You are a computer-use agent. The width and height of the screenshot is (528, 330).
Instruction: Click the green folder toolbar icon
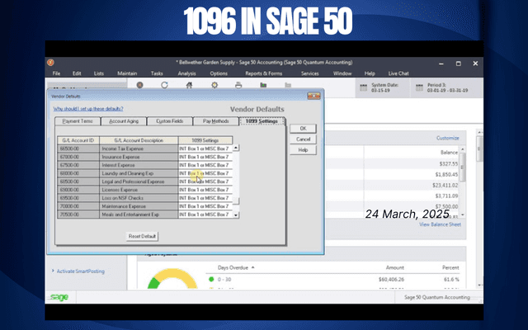click(x=263, y=85)
